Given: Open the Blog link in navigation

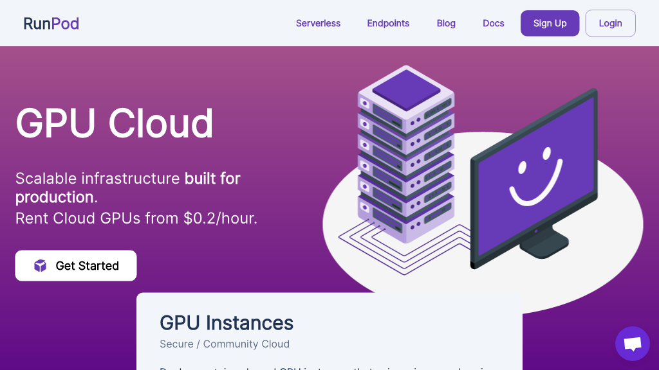Looking at the screenshot, I should click(446, 24).
